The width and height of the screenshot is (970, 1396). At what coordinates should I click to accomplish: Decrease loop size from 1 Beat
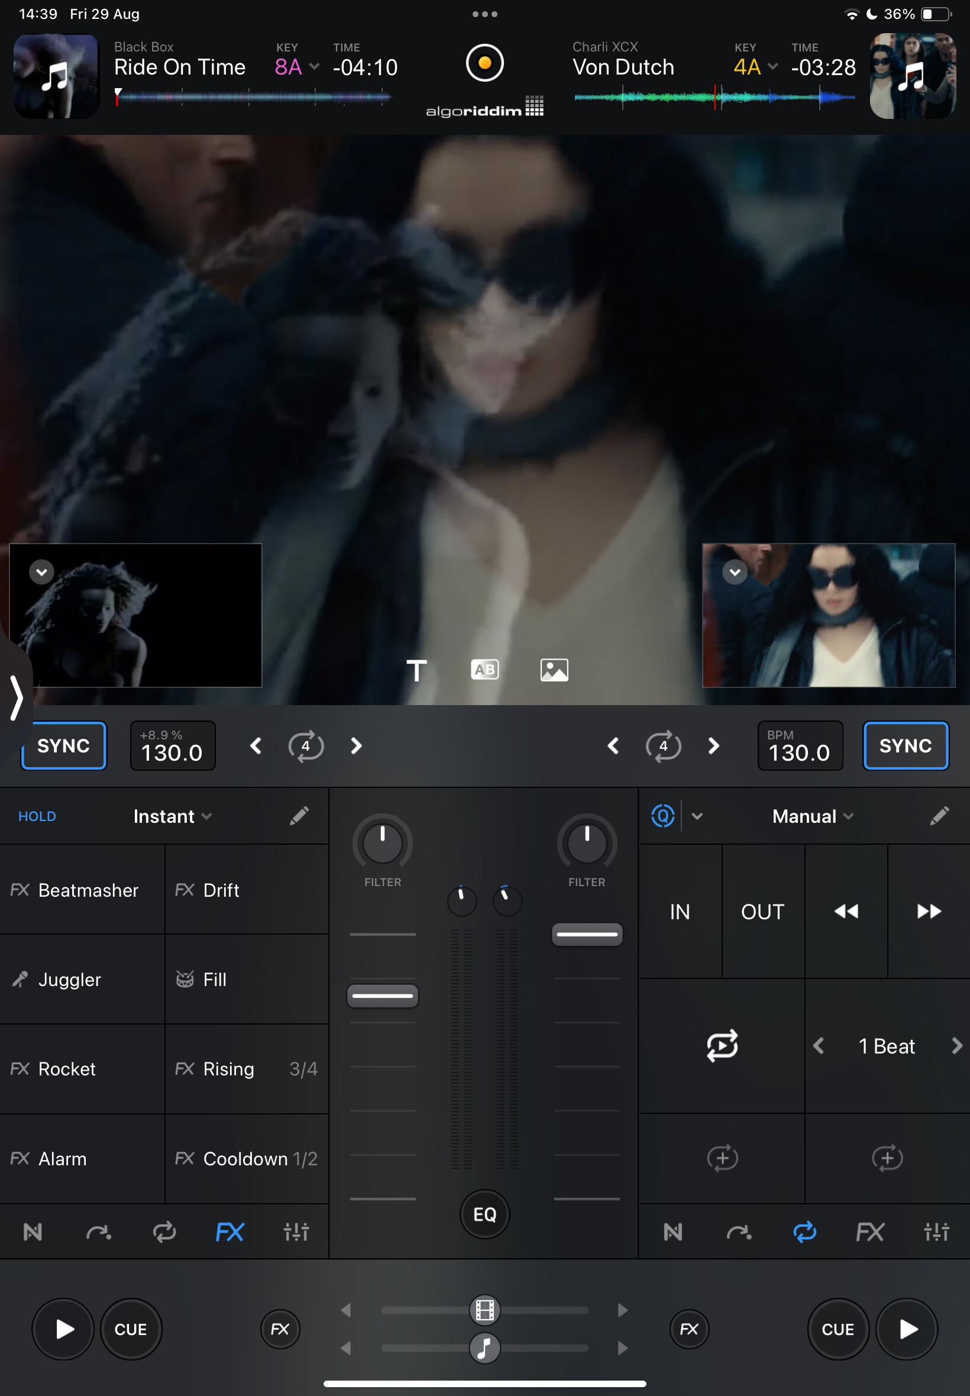(819, 1046)
